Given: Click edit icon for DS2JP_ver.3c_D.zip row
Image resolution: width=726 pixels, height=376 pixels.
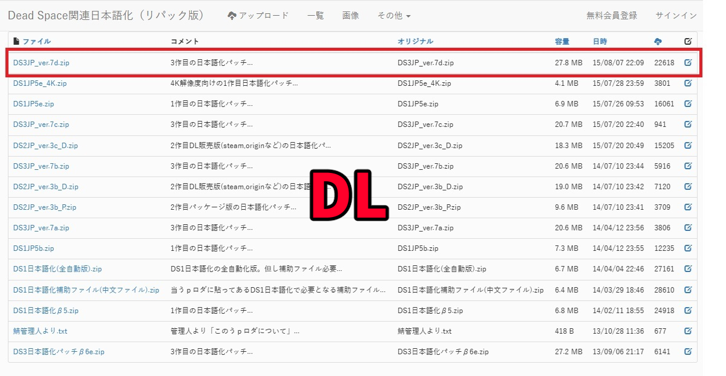Looking at the screenshot, I should tap(688, 145).
